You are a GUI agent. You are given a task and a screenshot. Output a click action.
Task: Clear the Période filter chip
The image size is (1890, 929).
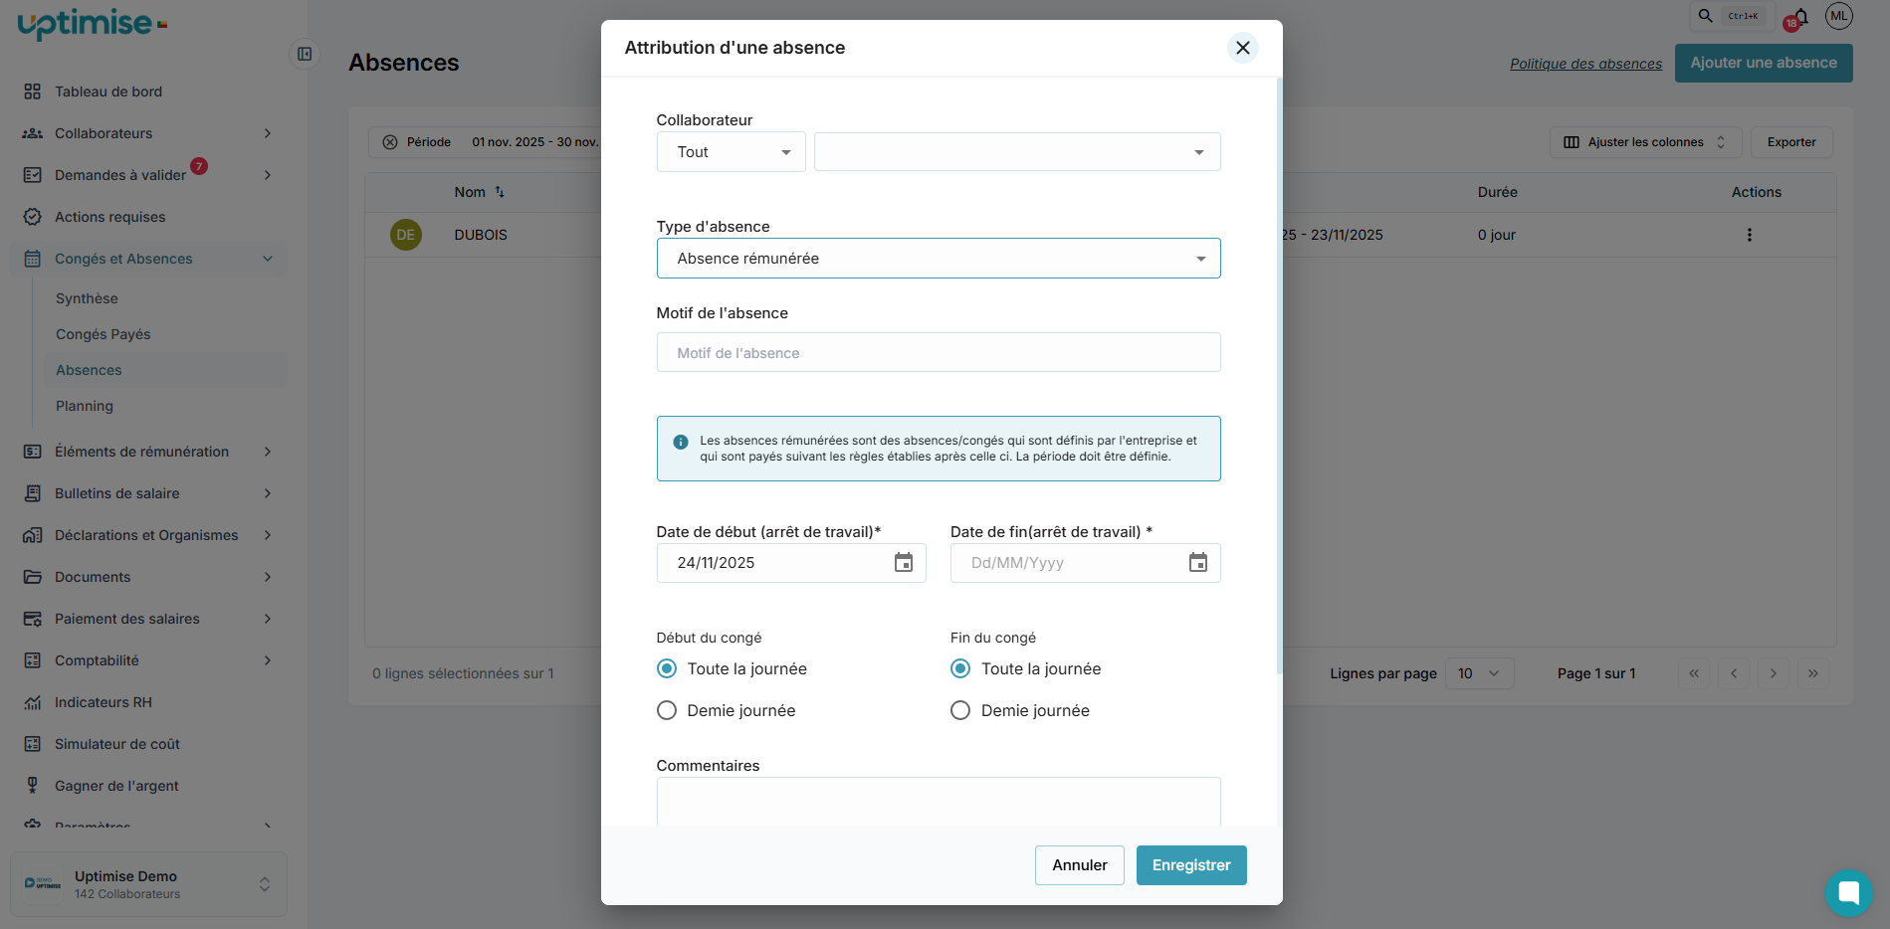(390, 142)
